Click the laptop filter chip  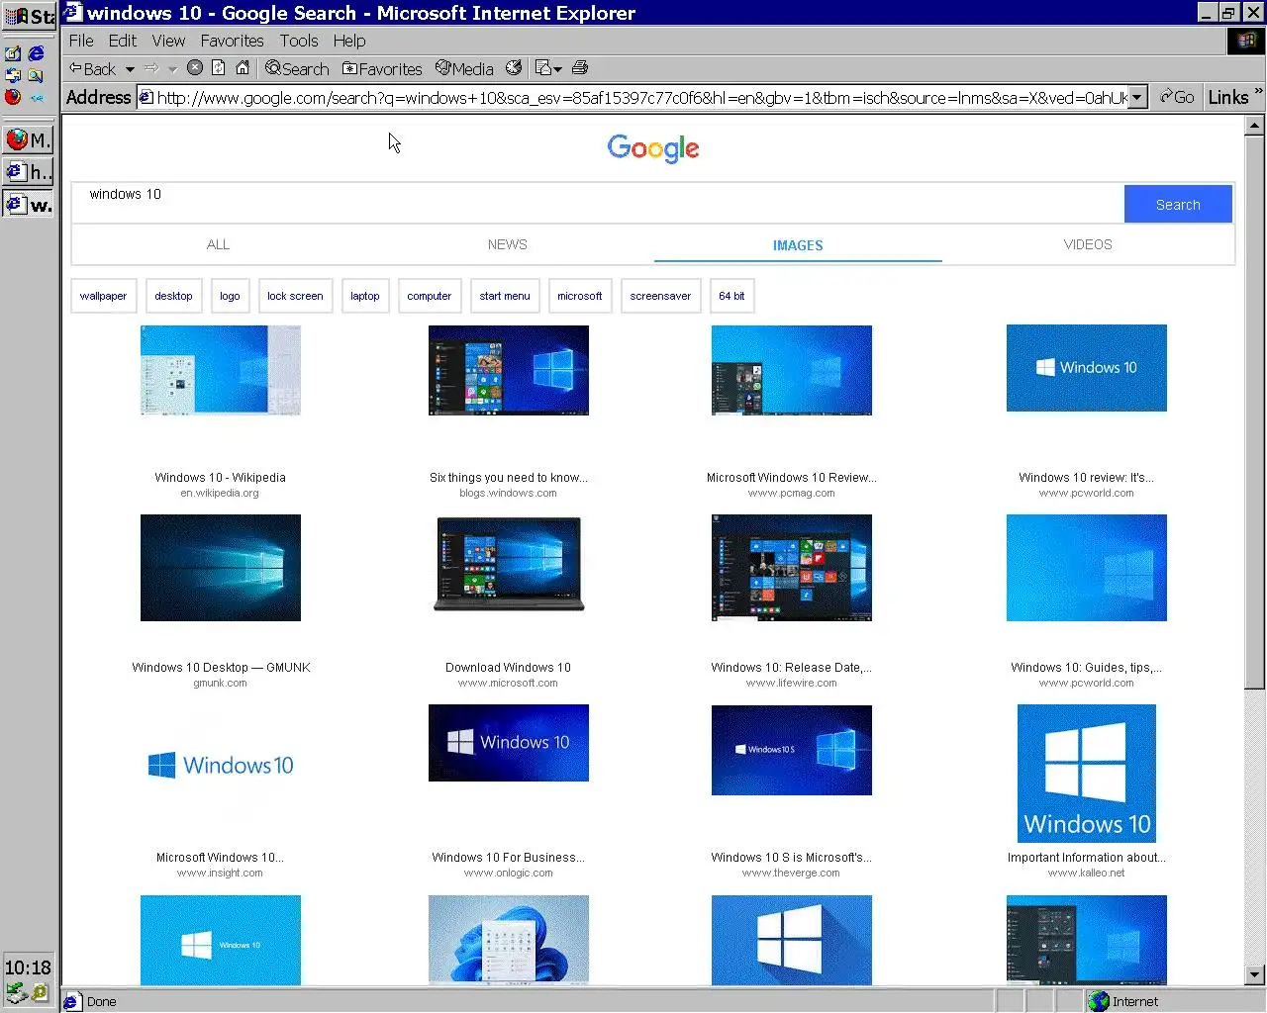coord(364,296)
